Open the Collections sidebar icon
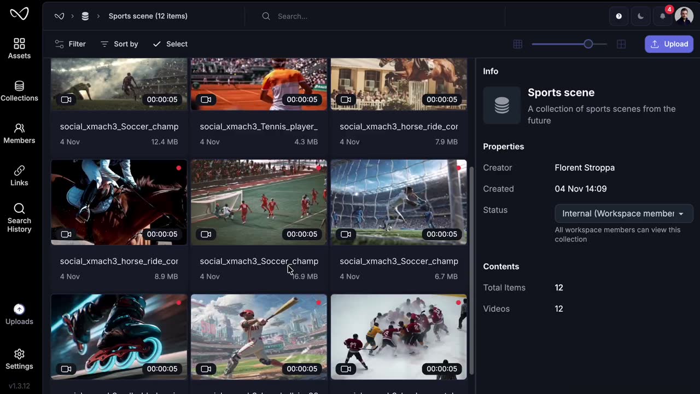This screenshot has width=700, height=394. 19,91
